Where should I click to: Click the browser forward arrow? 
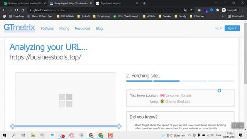tap(10, 10)
